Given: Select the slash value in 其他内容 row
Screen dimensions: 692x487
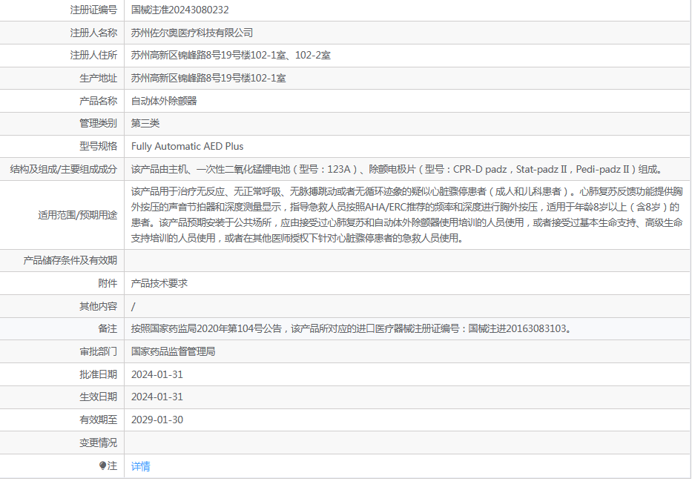Looking at the screenshot, I should [x=134, y=306].
